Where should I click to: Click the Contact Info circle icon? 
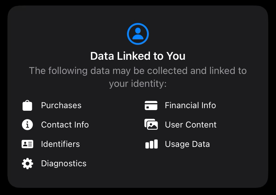(27, 125)
